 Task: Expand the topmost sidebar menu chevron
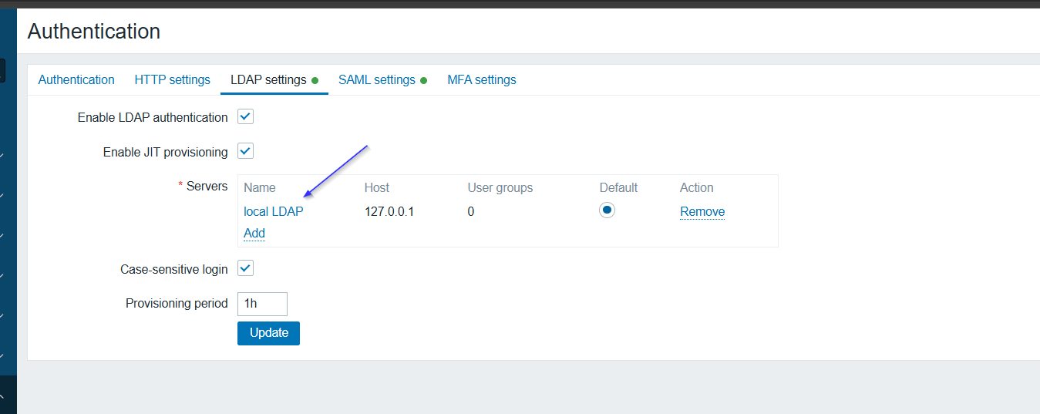coord(2,156)
